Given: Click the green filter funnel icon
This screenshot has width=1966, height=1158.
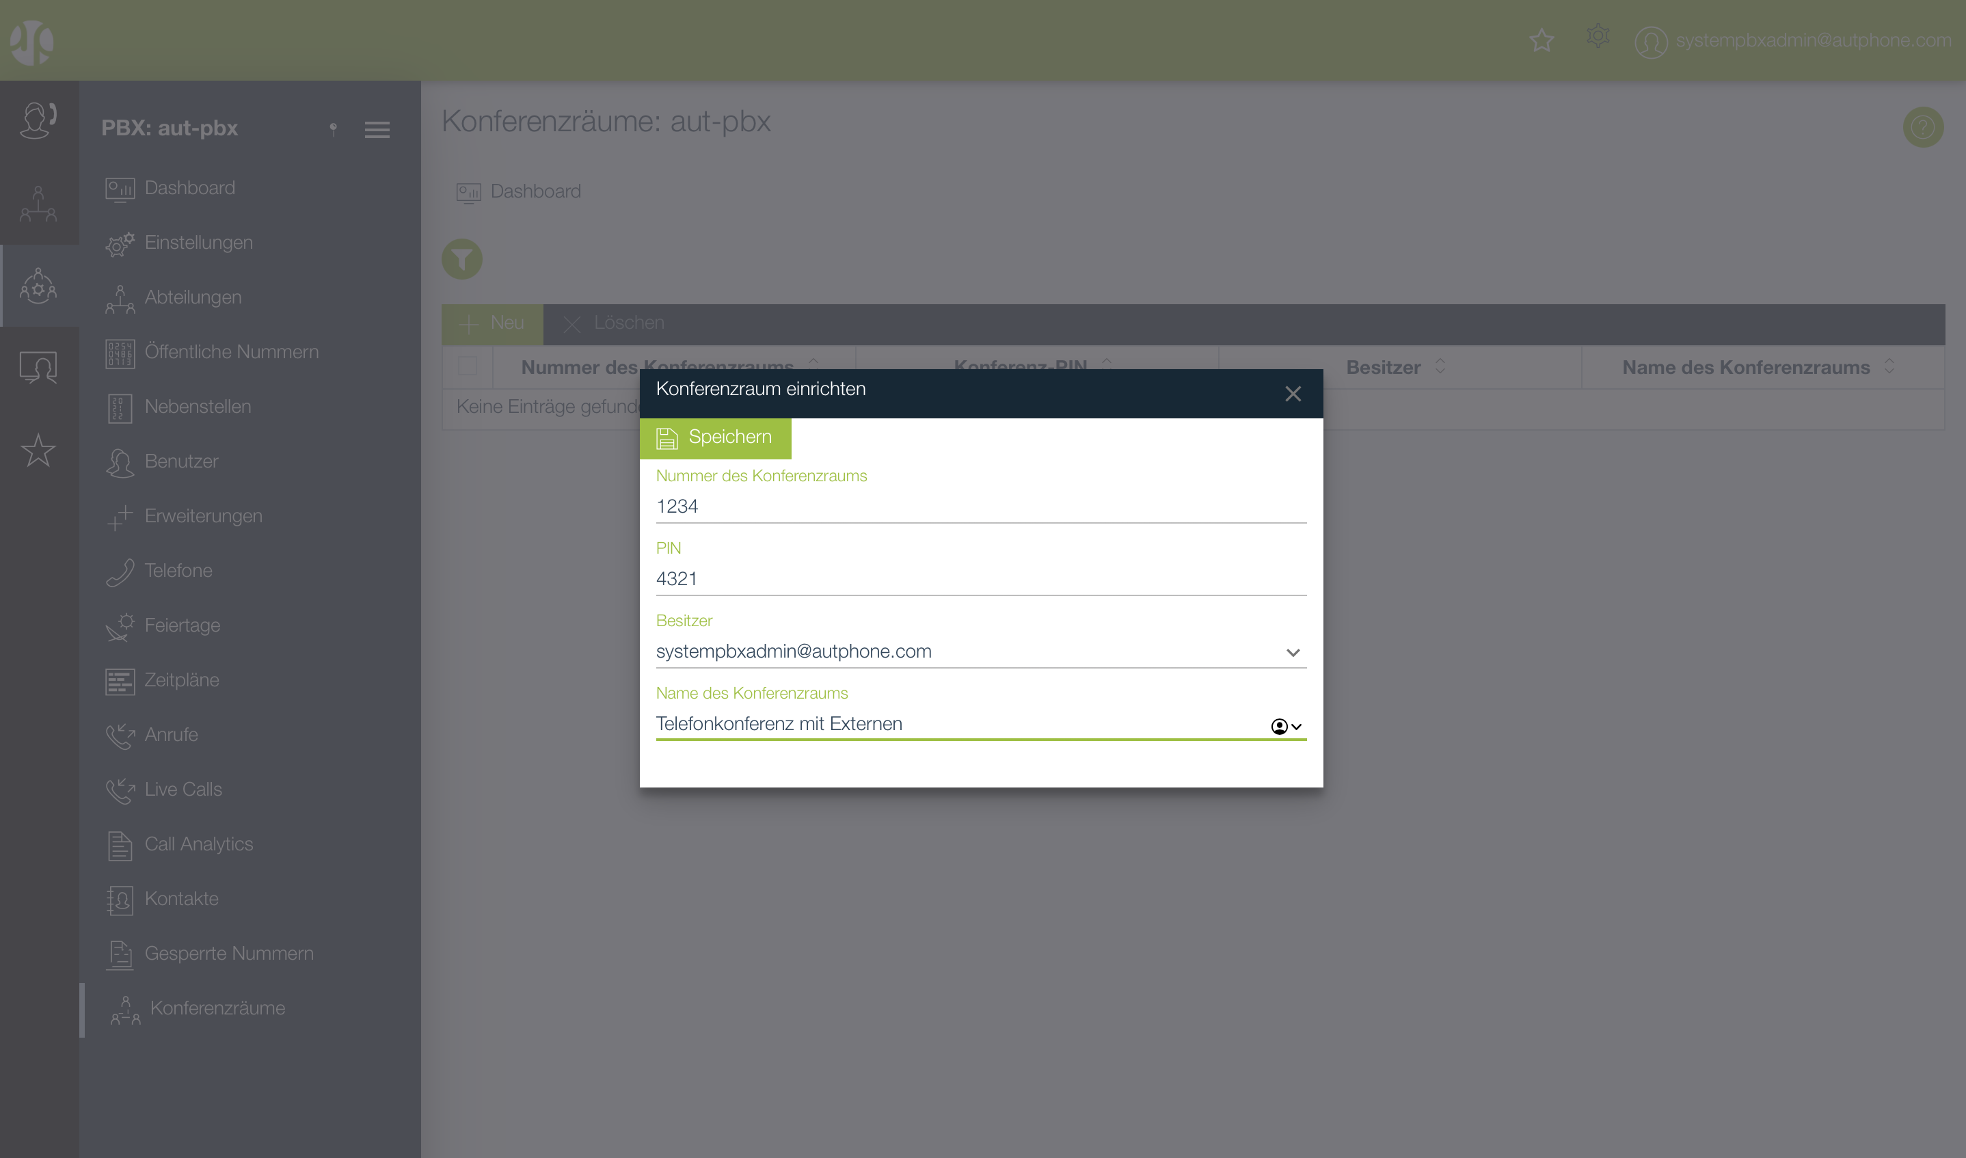Looking at the screenshot, I should coord(462,259).
